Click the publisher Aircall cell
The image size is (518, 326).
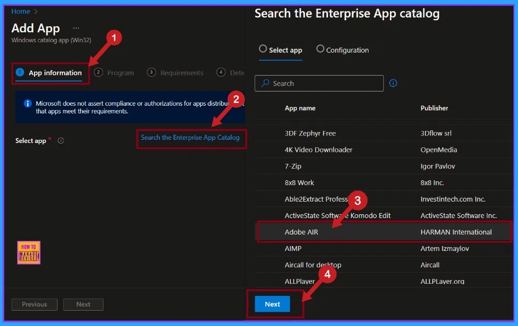click(x=430, y=265)
